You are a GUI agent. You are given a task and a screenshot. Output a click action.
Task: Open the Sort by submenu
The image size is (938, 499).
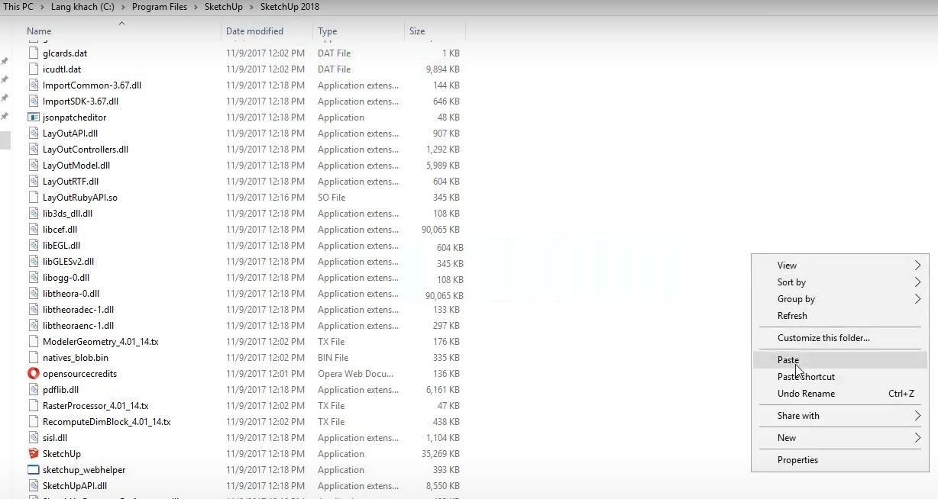click(x=839, y=282)
